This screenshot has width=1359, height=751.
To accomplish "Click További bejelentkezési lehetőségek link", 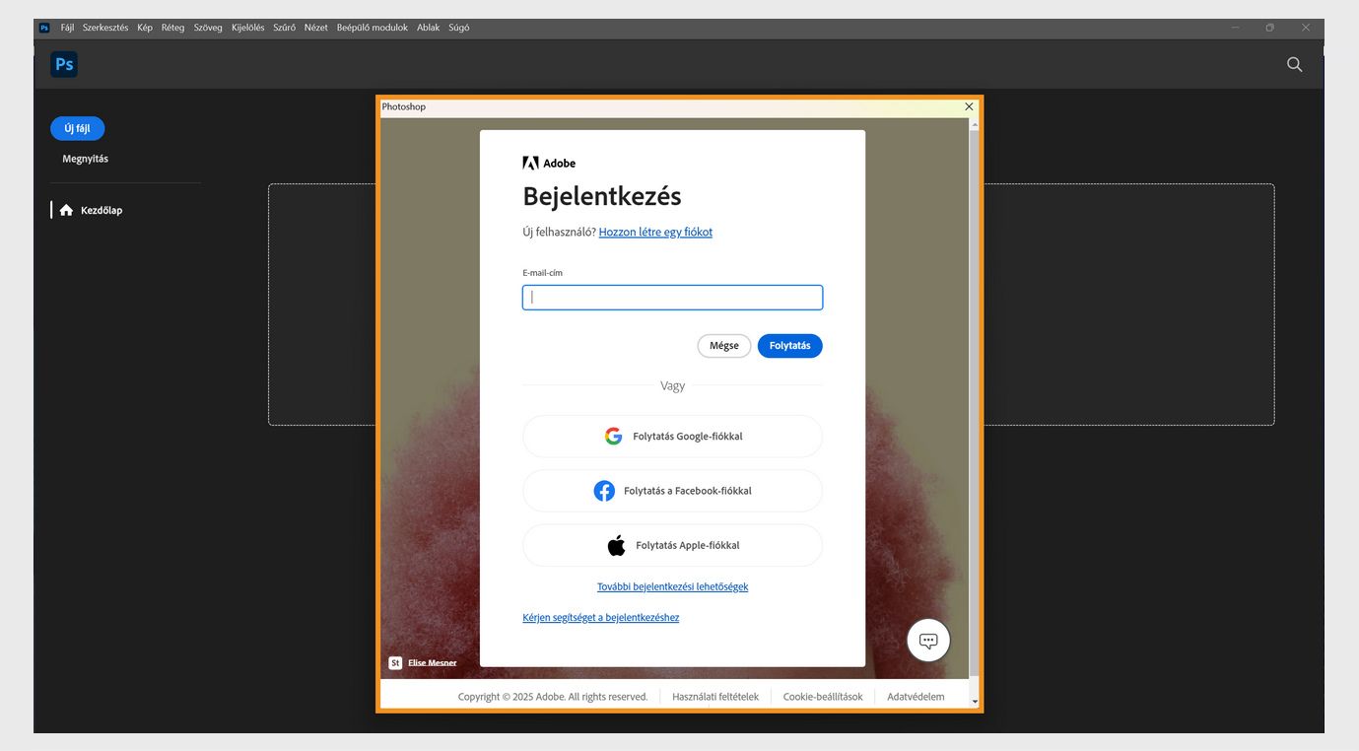I will point(672,585).
